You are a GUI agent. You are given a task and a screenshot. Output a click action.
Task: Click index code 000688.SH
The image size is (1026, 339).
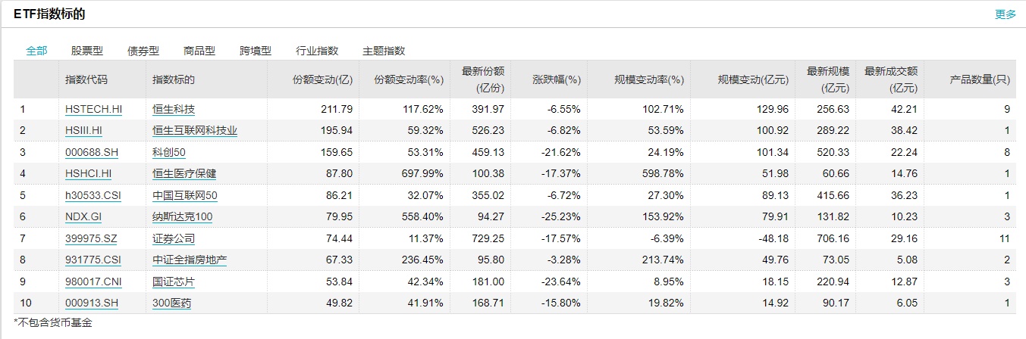[x=91, y=152]
